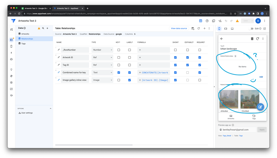
Task: Toggle Key checkbox for Artwork ID
Action: (119, 58)
